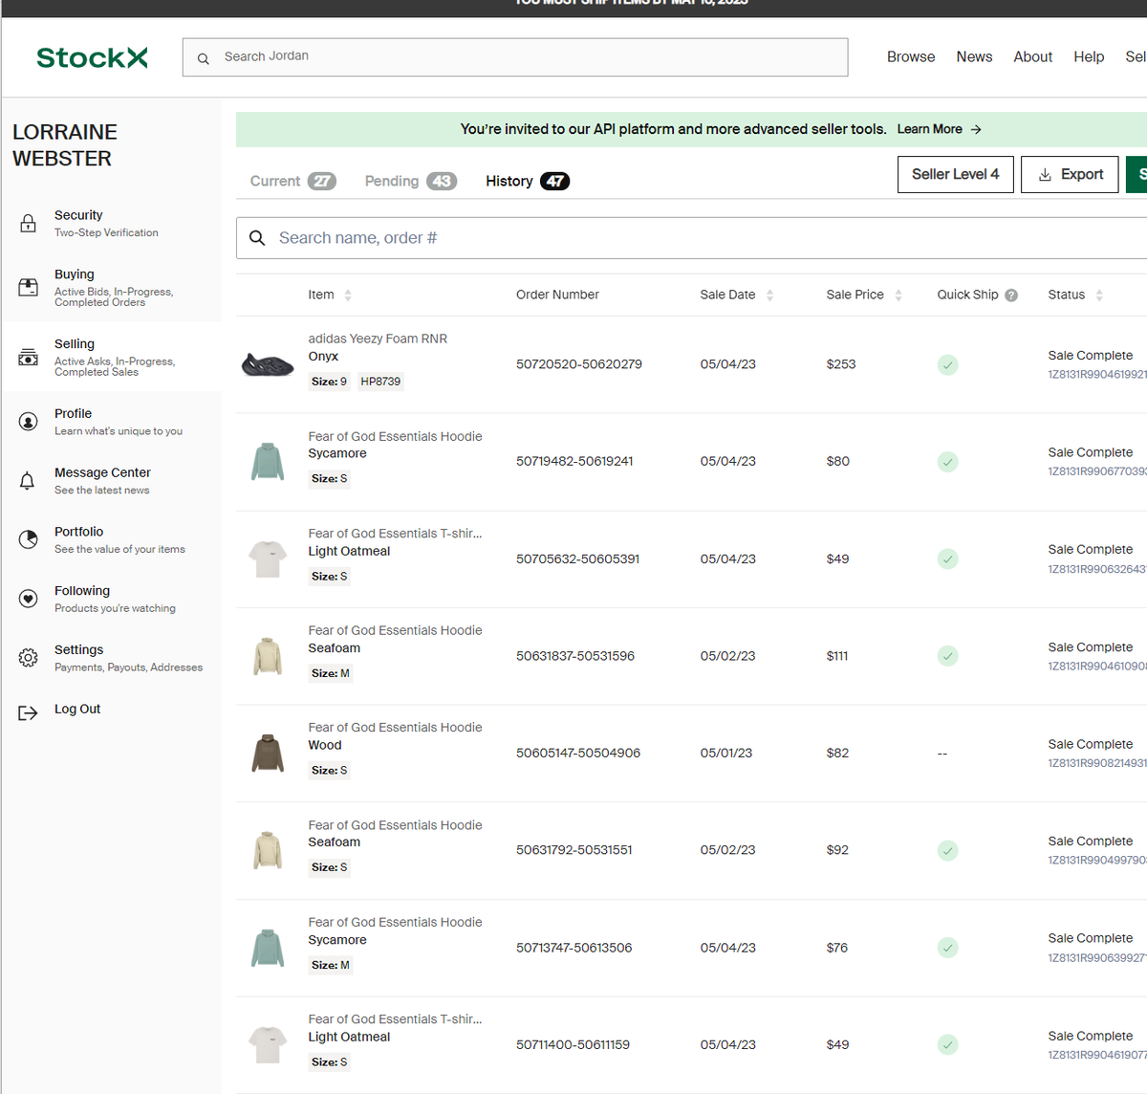Open the Portfolio pie chart icon
Image resolution: width=1147 pixels, height=1094 pixels.
29,539
